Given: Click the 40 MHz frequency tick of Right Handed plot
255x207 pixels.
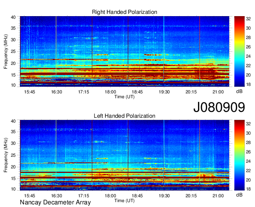Looking at the screenshot, I should coord(13,17).
